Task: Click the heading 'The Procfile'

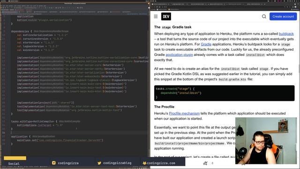Action: point(164,107)
